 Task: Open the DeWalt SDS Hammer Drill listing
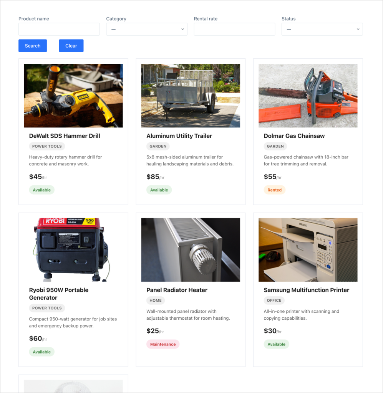[64, 136]
